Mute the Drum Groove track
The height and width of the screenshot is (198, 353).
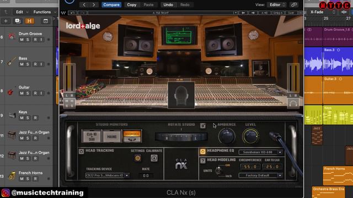click(x=22, y=40)
